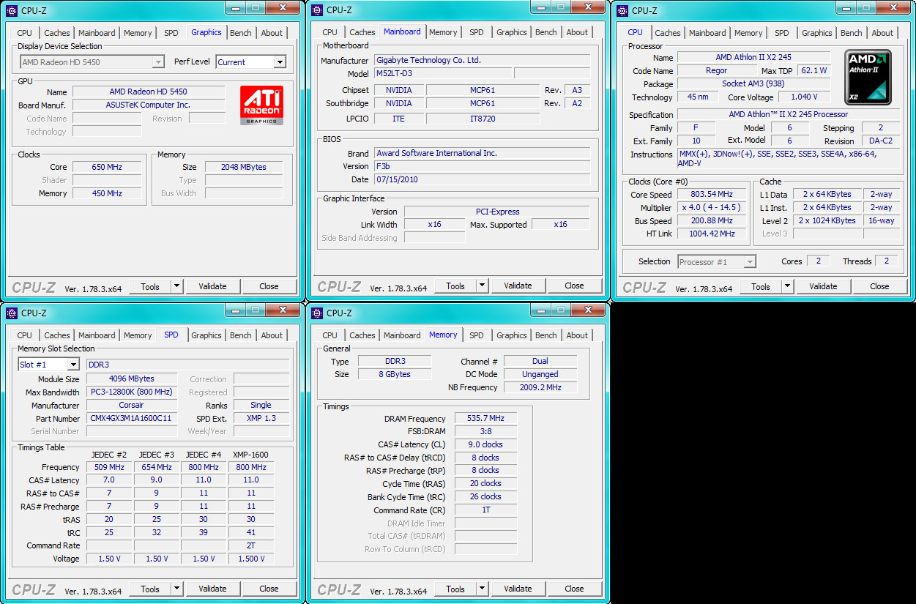Click core speed value 803.54 MHz
This screenshot has height=604, width=916.
711,194
